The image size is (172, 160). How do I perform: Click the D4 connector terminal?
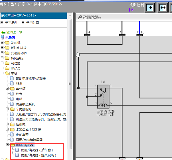(x=87, y=35)
